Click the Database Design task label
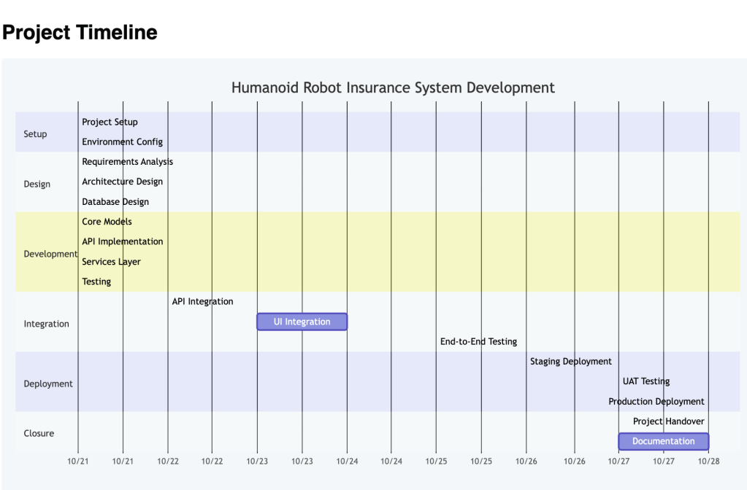Screen dimensions: 747x490 (x=115, y=201)
